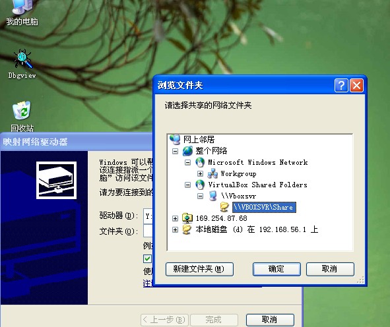Select the 整个网络 globe icon
The height and width of the screenshot is (327, 390).
tap(187, 151)
